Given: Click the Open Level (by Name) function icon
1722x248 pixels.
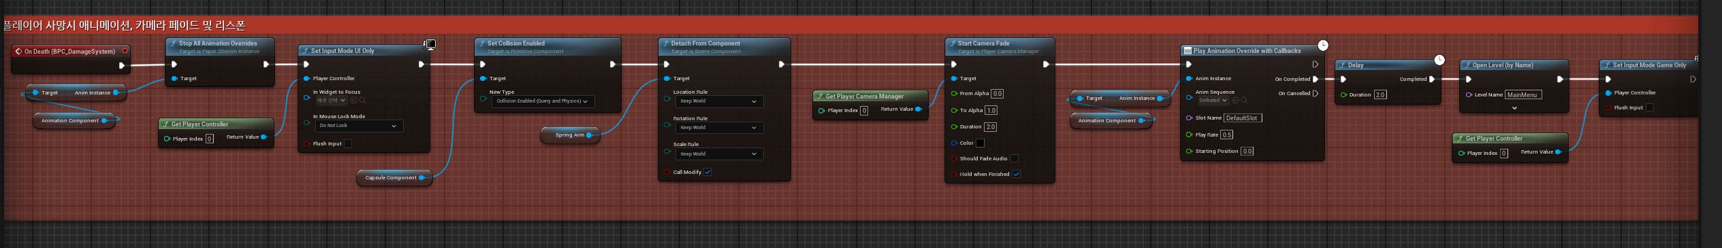Looking at the screenshot, I should point(1467,65).
